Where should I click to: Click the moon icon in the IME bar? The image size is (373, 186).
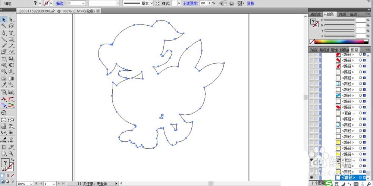pos(342,184)
